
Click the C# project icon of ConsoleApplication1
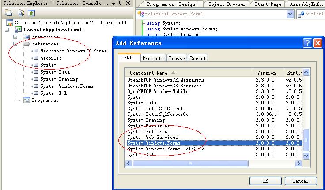18,30
